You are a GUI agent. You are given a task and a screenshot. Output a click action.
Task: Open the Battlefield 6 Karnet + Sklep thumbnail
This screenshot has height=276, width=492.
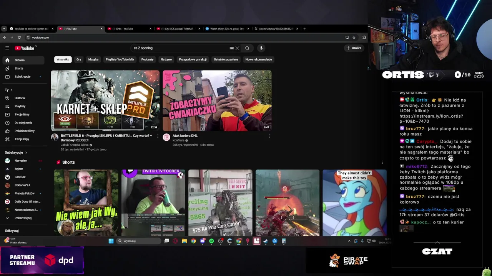click(x=105, y=100)
